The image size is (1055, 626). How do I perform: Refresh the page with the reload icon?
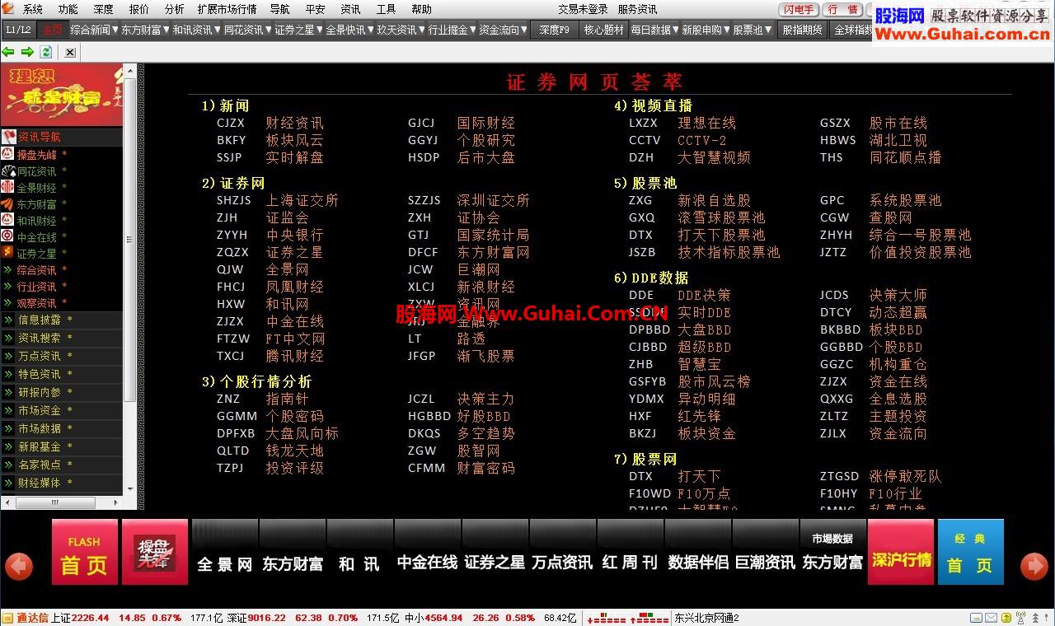46,52
